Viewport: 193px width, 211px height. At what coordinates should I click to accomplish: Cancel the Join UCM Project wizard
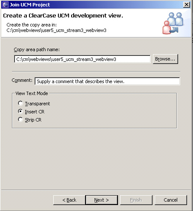[x=170, y=200]
